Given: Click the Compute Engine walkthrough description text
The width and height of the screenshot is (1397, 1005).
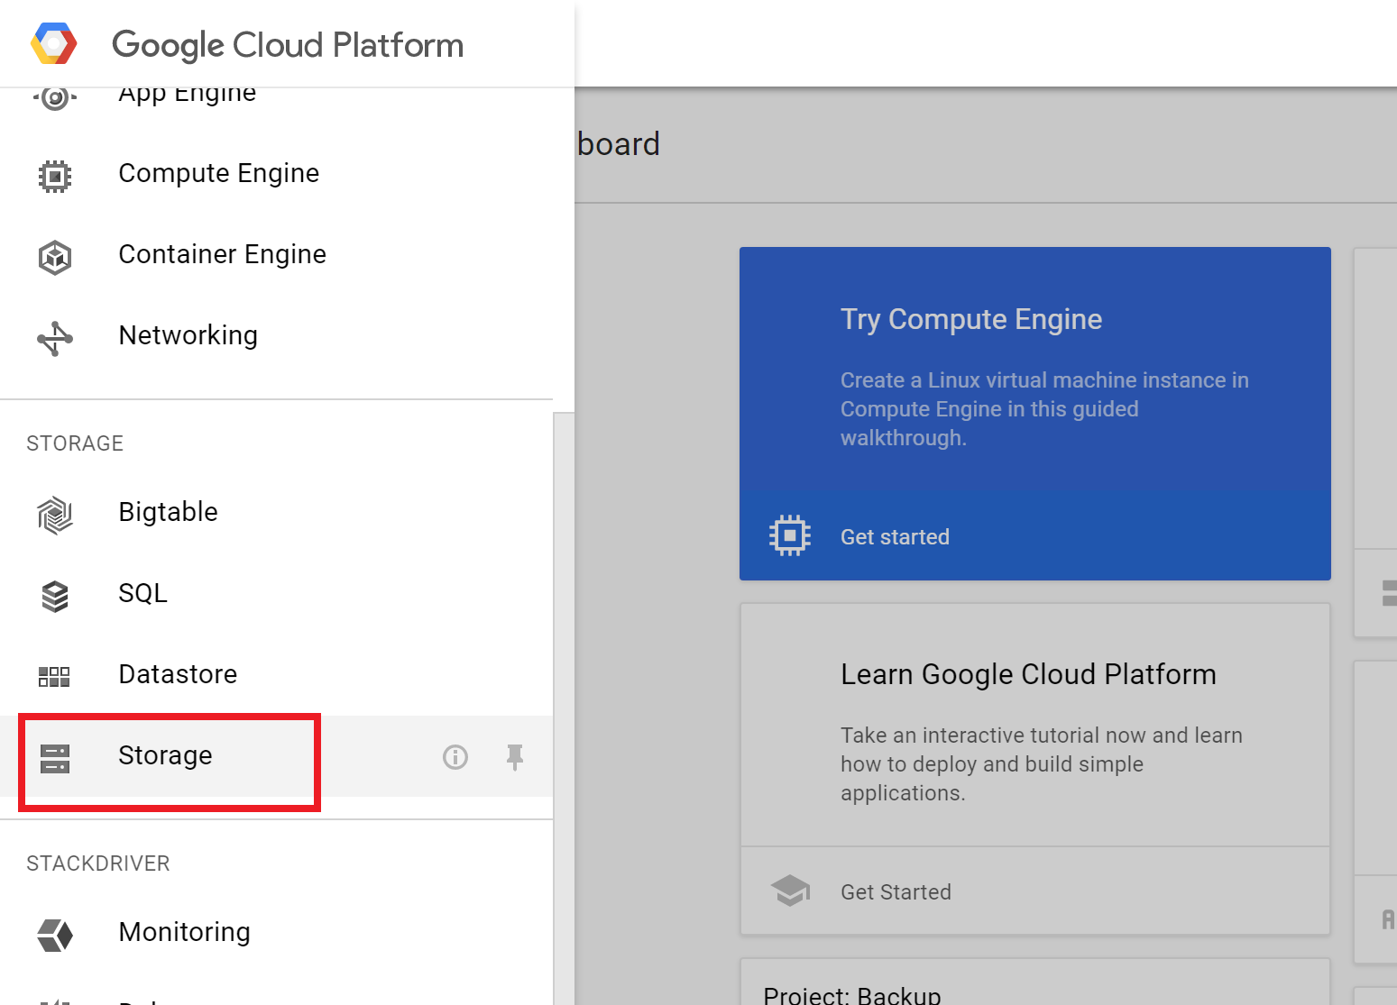Looking at the screenshot, I should [1044, 409].
